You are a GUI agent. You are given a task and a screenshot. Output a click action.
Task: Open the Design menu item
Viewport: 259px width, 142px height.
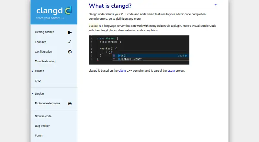click(39, 94)
